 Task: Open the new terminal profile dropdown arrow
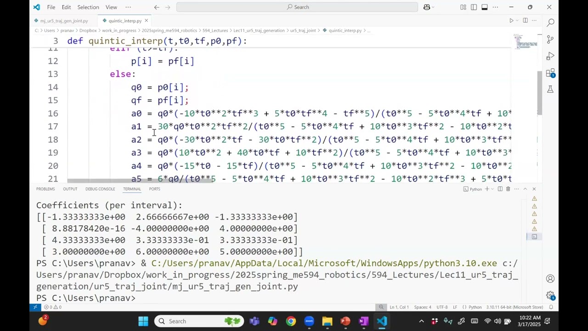pyautogui.click(x=492, y=189)
